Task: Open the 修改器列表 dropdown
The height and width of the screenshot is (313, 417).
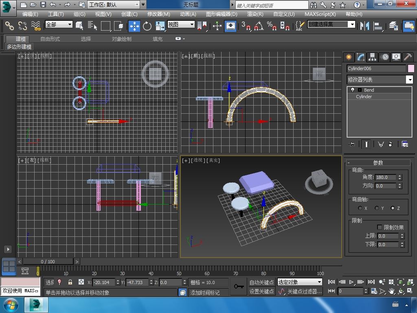Action: pyautogui.click(x=410, y=79)
